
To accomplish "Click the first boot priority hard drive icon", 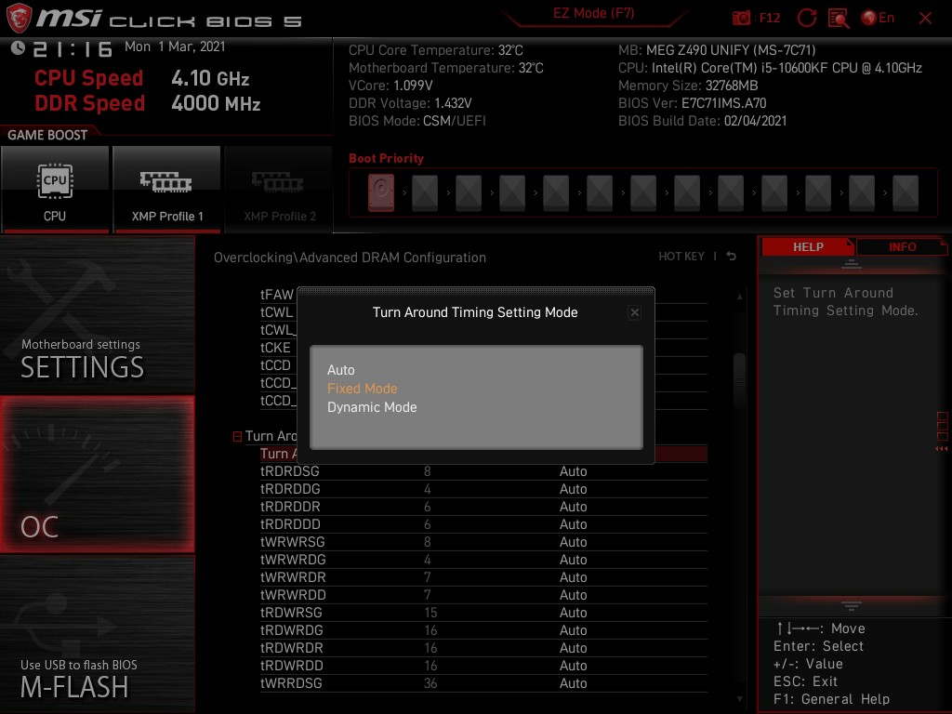I will pyautogui.click(x=380, y=192).
